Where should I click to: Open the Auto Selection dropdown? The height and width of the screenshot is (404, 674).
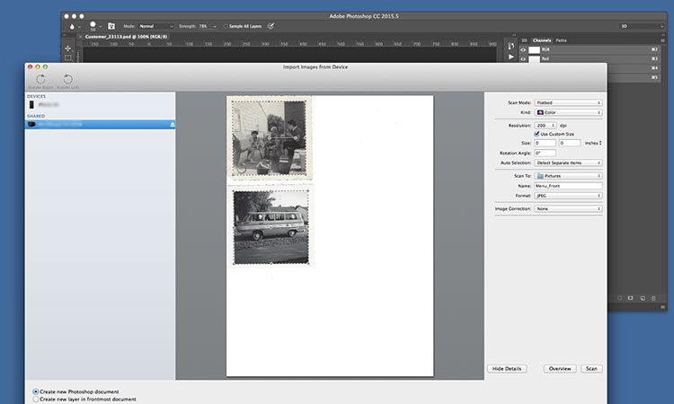[x=568, y=163]
